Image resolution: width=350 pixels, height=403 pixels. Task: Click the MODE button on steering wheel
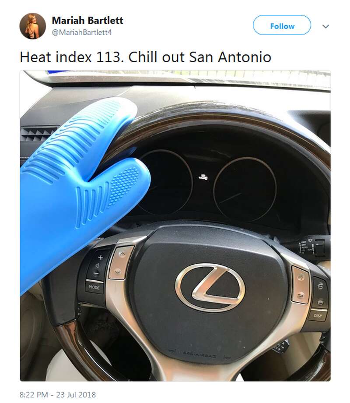point(94,287)
